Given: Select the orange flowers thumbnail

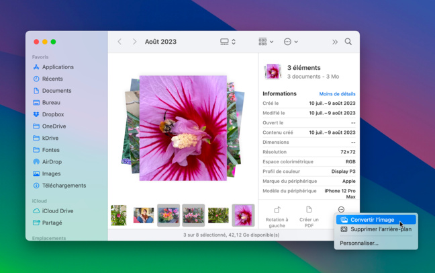Looking at the screenshot, I should pos(168,215).
